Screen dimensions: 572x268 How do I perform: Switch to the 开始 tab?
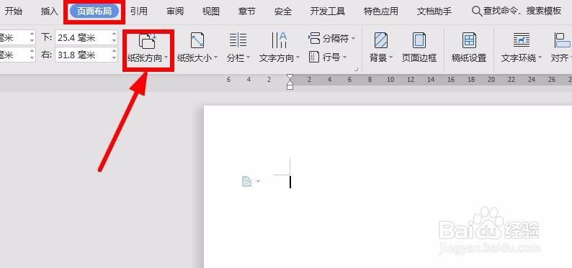(14, 11)
